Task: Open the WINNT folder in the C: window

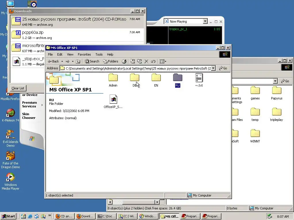Action: [255, 136]
